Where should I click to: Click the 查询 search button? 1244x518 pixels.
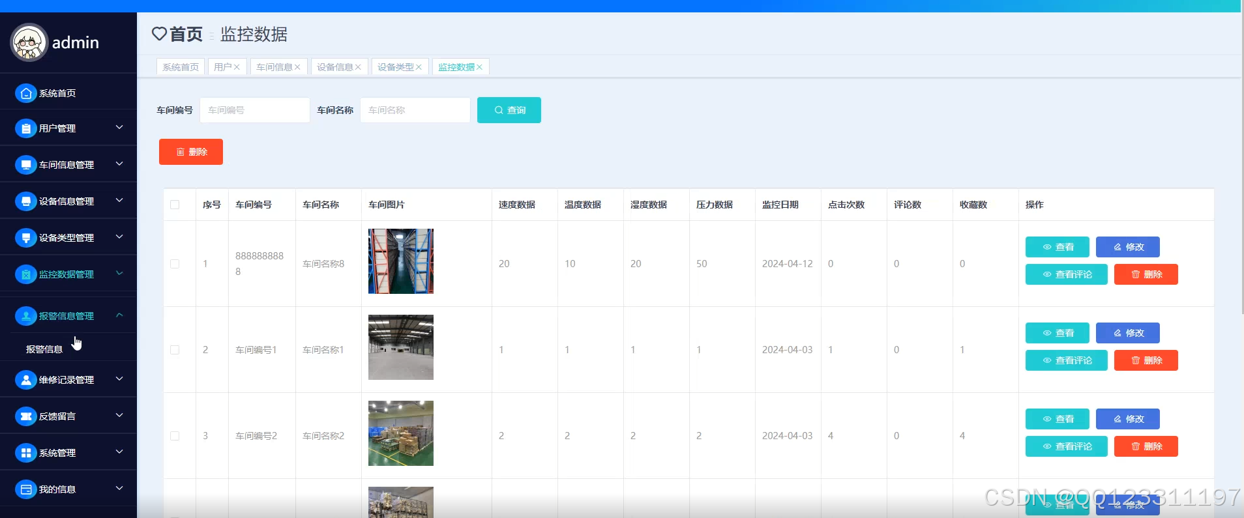click(509, 110)
